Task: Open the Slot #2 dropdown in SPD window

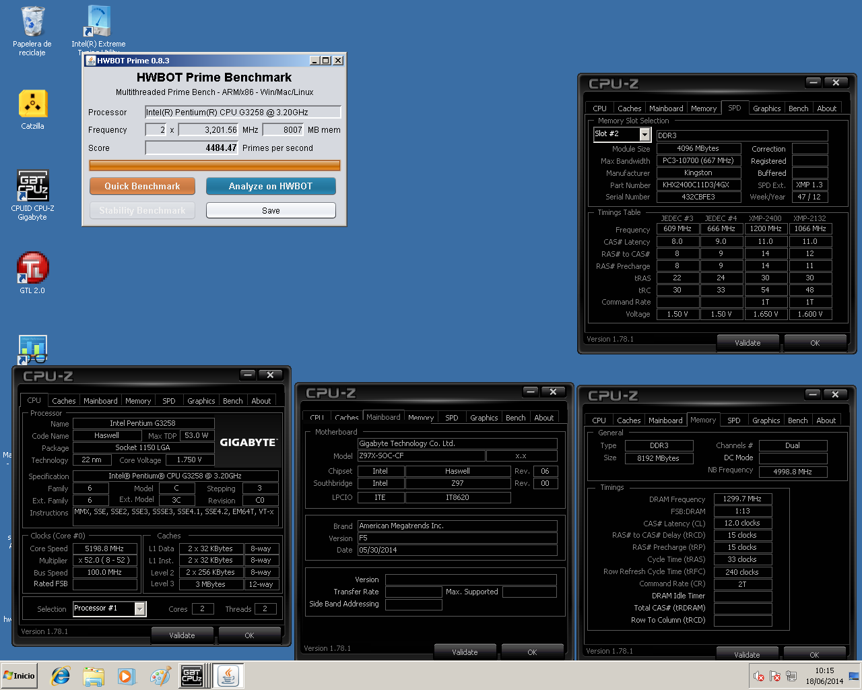Action: pos(645,134)
